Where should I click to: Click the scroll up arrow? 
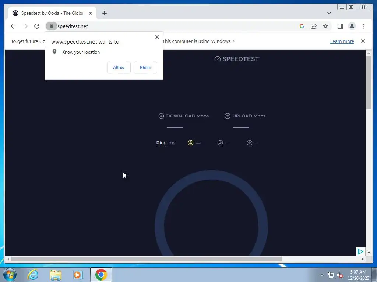(x=369, y=53)
